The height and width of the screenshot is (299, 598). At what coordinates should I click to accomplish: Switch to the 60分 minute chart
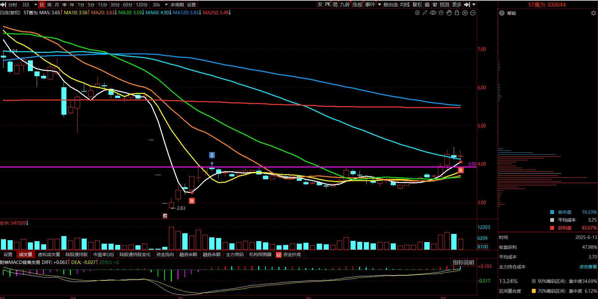point(128,4)
